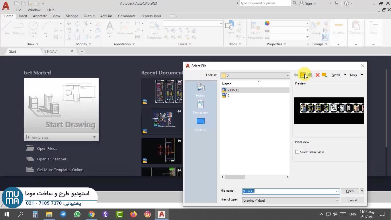The height and width of the screenshot is (220, 391).
Task: Cancel the Select File dialog
Action: click(352, 200)
